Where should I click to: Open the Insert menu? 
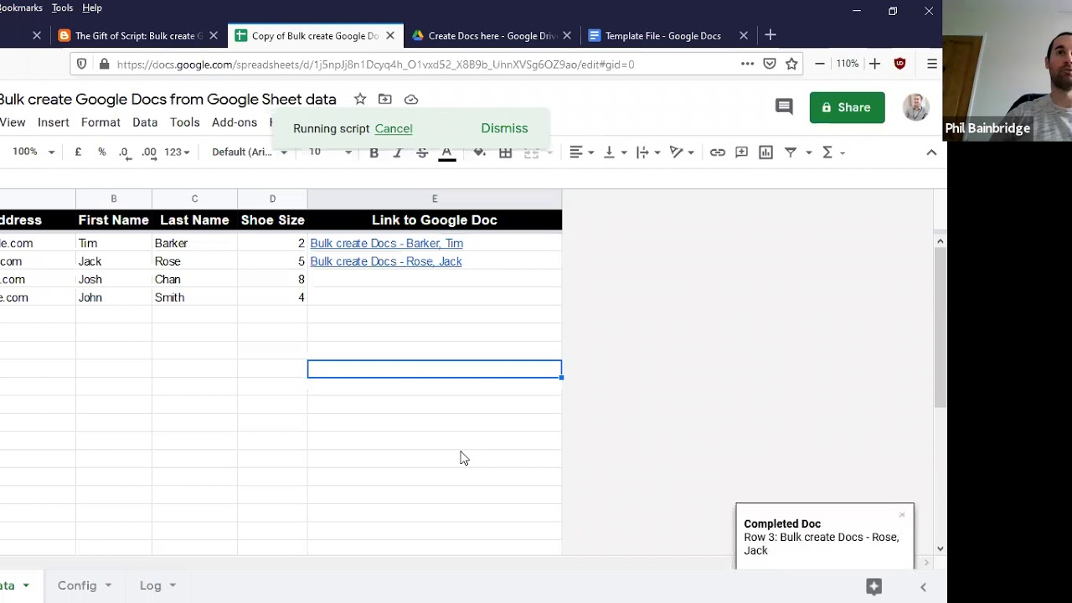(x=54, y=122)
